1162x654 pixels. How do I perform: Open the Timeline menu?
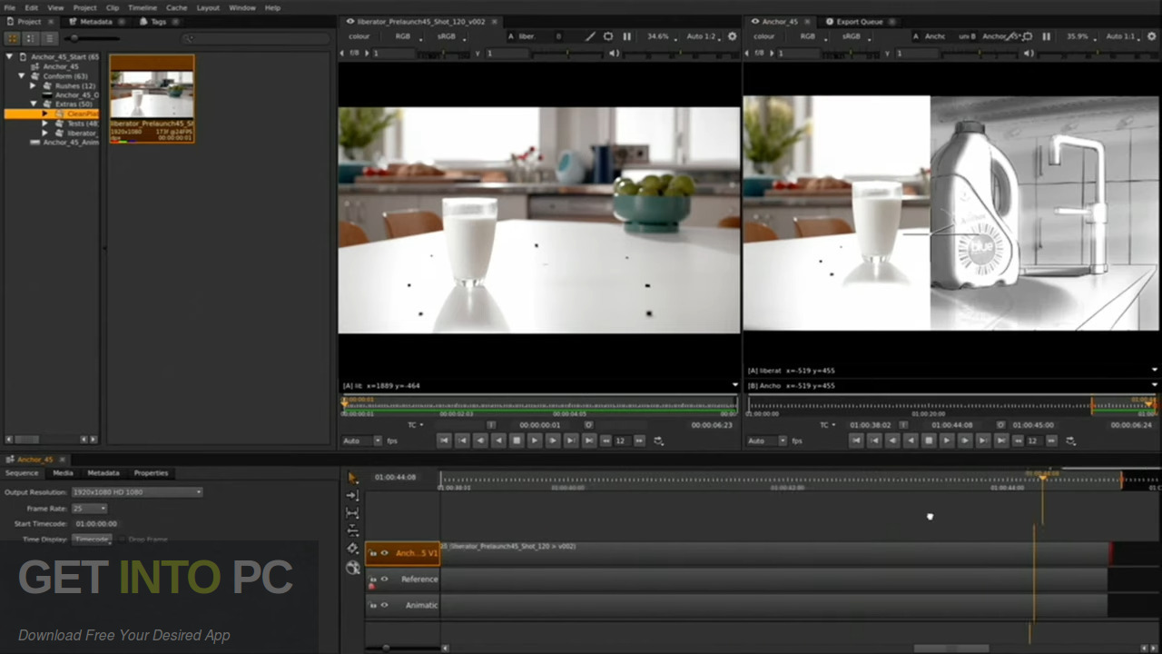click(142, 7)
